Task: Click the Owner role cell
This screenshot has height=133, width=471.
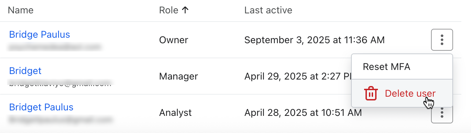Action: click(x=173, y=40)
